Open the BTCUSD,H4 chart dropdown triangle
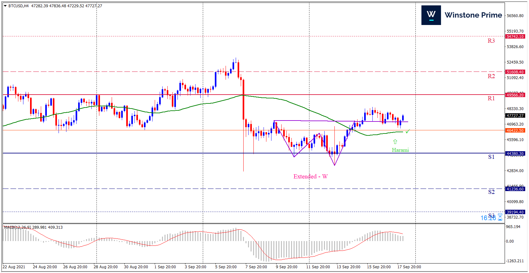Screen dimensions: 529x273 coord(5,6)
